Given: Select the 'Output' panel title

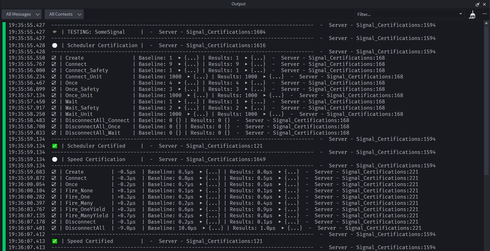Looking at the screenshot, I should coord(239,4).
